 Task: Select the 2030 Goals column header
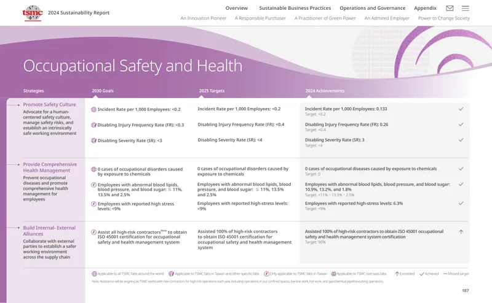pos(103,91)
